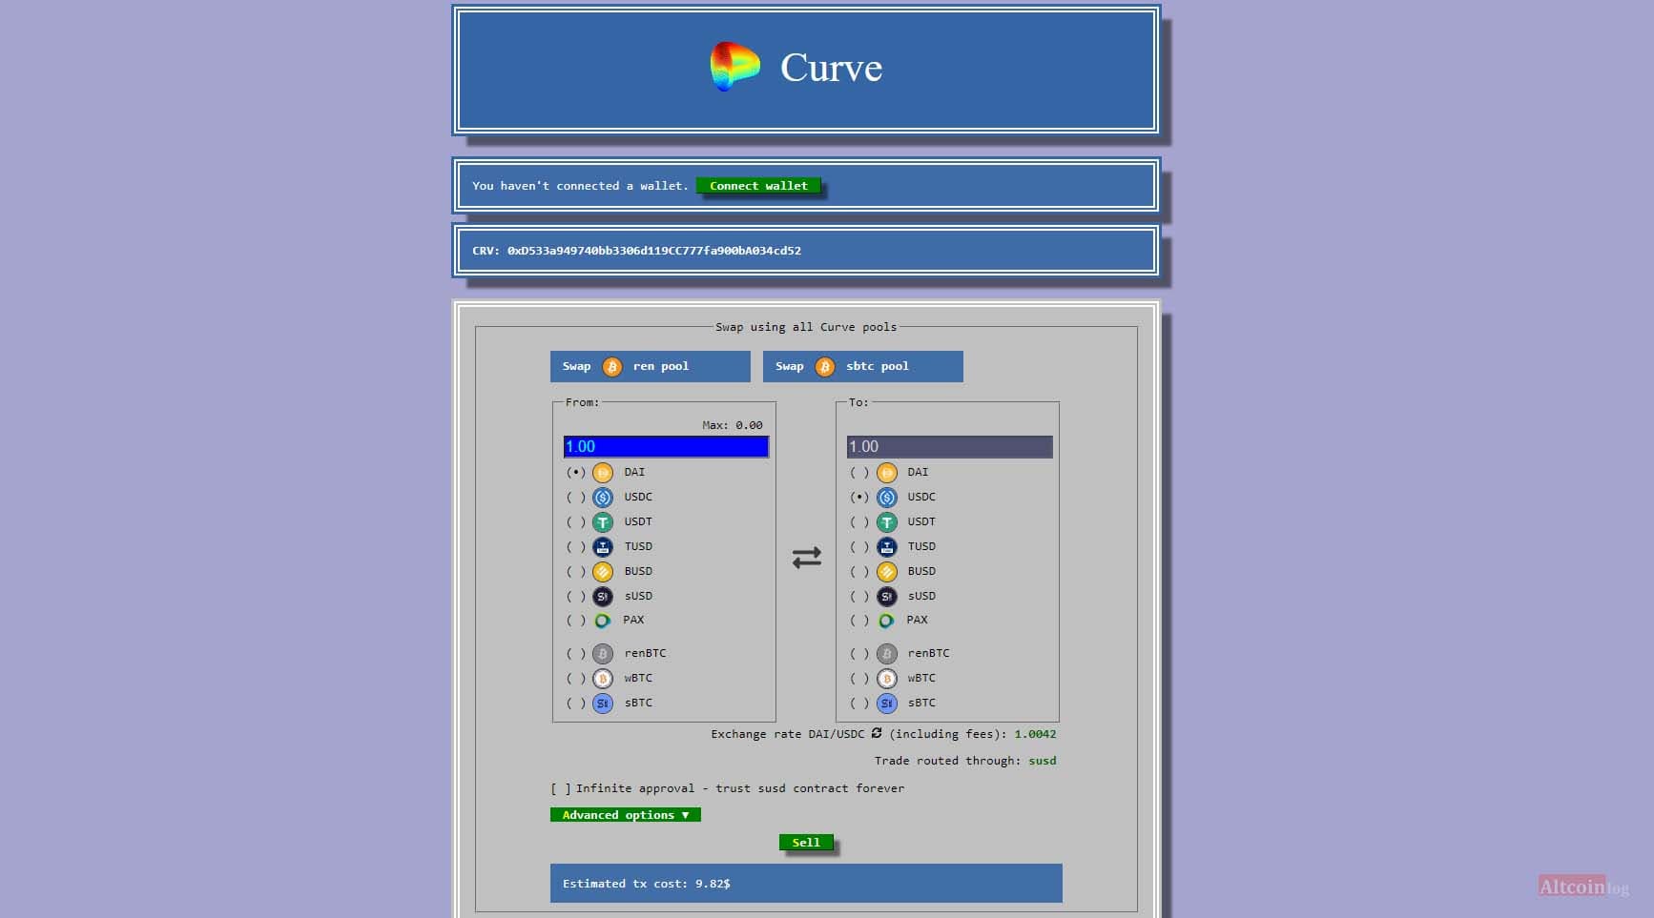Click the sBTC coin icon under To
Image resolution: width=1654 pixels, height=918 pixels.
pos(887,704)
